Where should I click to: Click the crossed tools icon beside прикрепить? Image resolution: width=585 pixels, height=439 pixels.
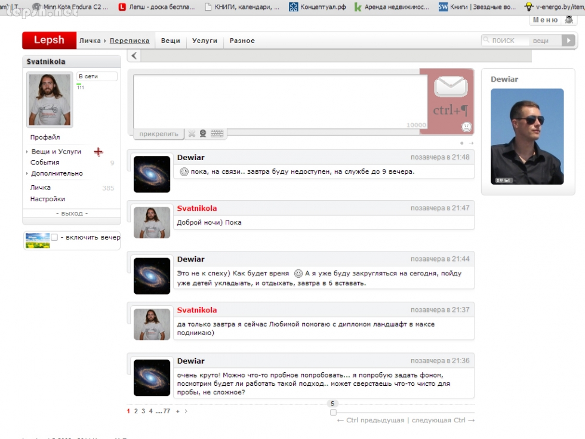[192, 134]
